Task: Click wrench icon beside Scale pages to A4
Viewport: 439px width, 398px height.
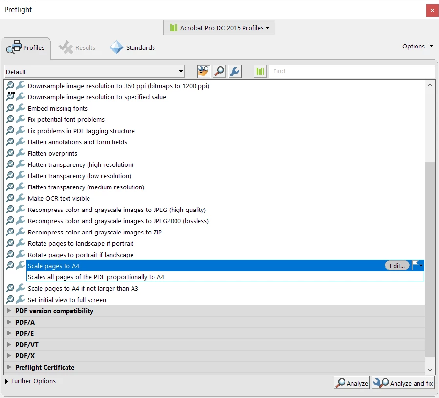Action: [x=21, y=265]
